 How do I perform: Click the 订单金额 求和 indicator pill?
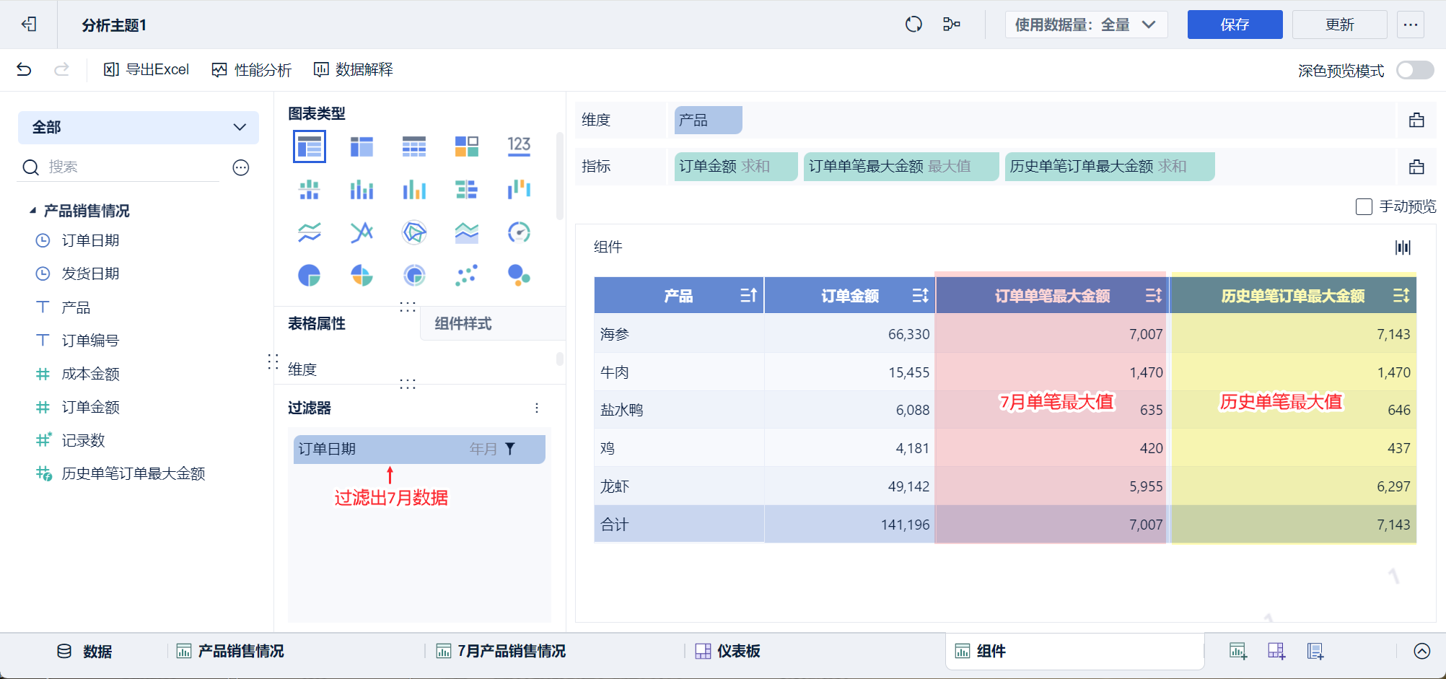736,166
